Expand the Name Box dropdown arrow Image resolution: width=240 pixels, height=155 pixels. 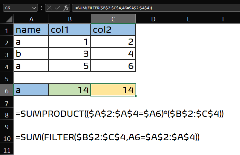click(34, 8)
